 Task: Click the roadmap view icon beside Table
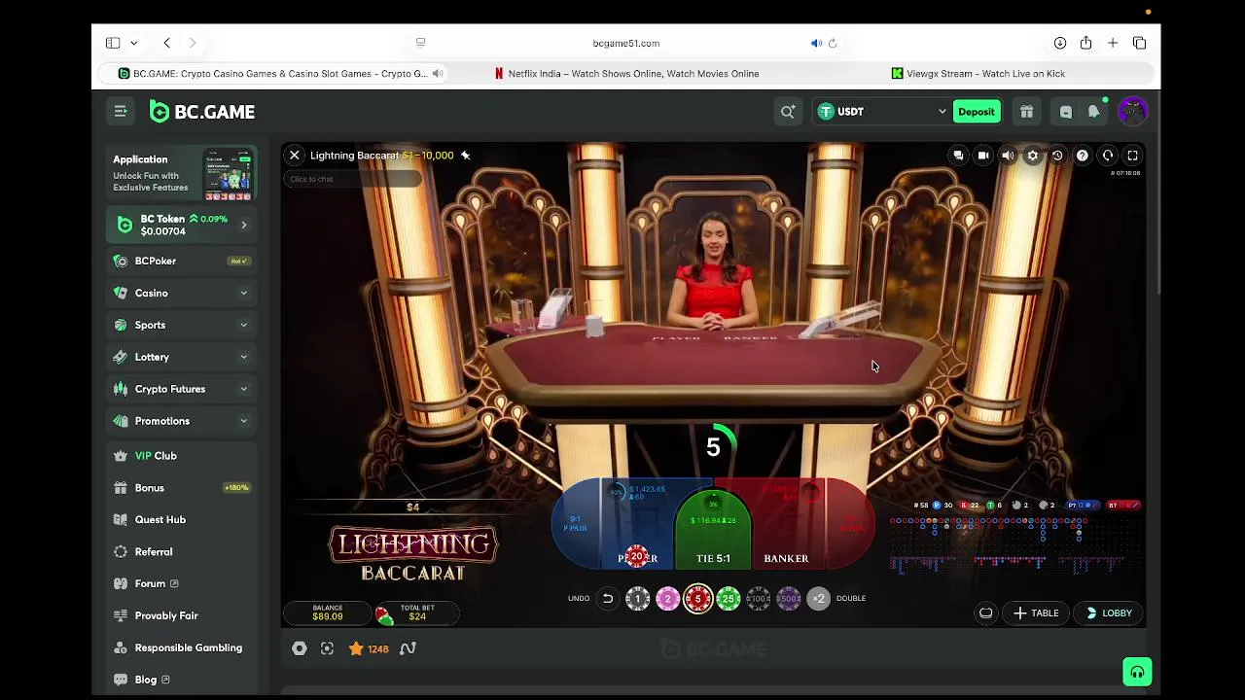pyautogui.click(x=986, y=613)
